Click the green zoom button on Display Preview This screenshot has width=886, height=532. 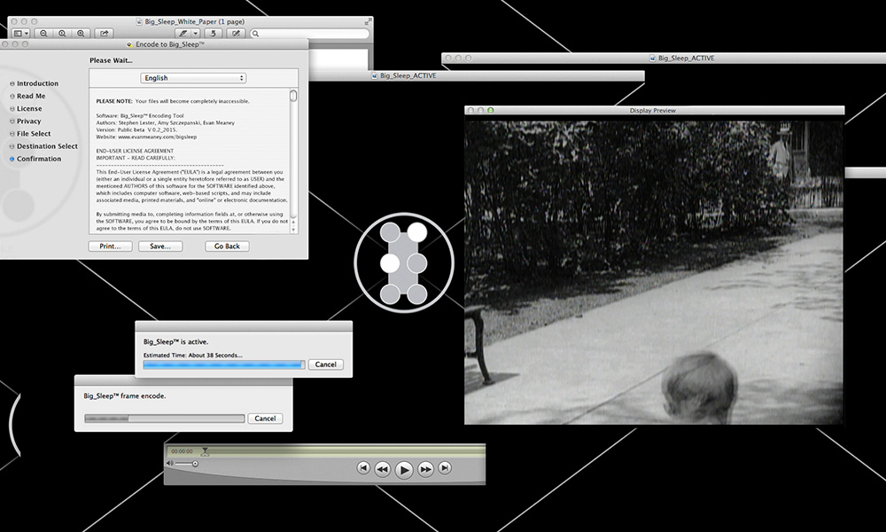[491, 110]
